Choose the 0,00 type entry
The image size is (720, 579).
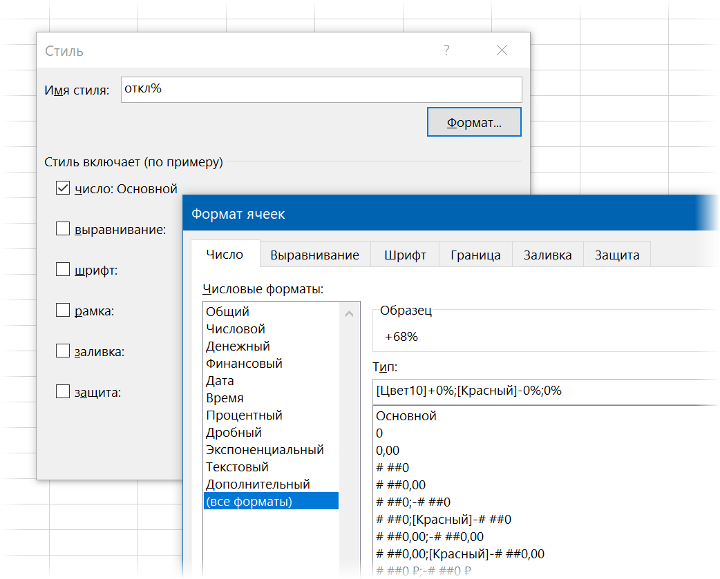[x=545, y=451]
